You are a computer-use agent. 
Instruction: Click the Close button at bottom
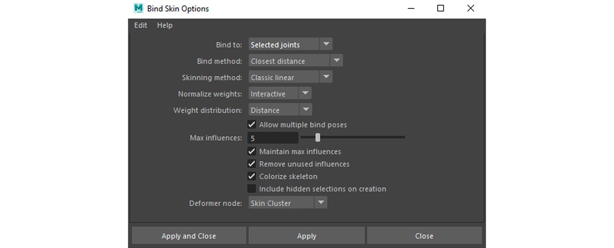pyautogui.click(x=424, y=236)
